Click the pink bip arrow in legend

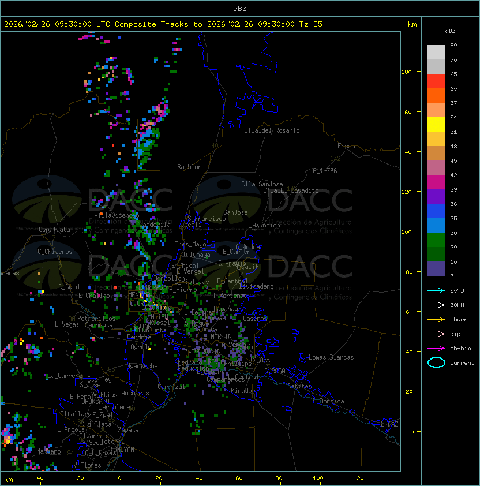(x=436, y=334)
